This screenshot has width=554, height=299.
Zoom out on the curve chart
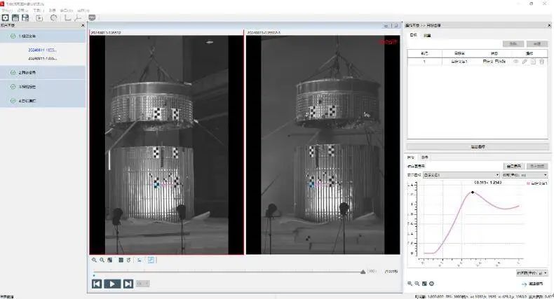point(417,284)
